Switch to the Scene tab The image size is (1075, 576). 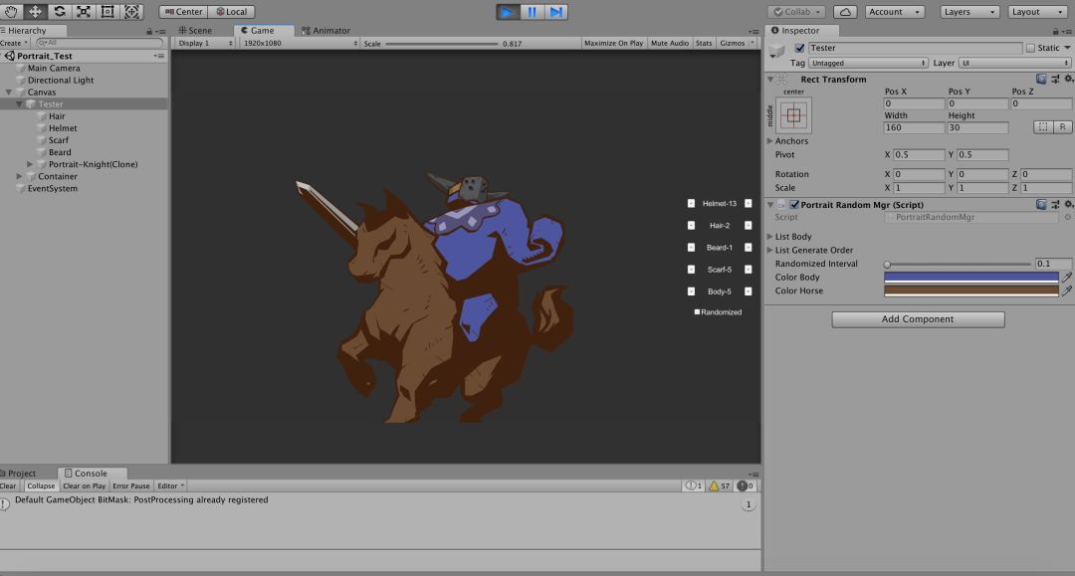coord(195,31)
